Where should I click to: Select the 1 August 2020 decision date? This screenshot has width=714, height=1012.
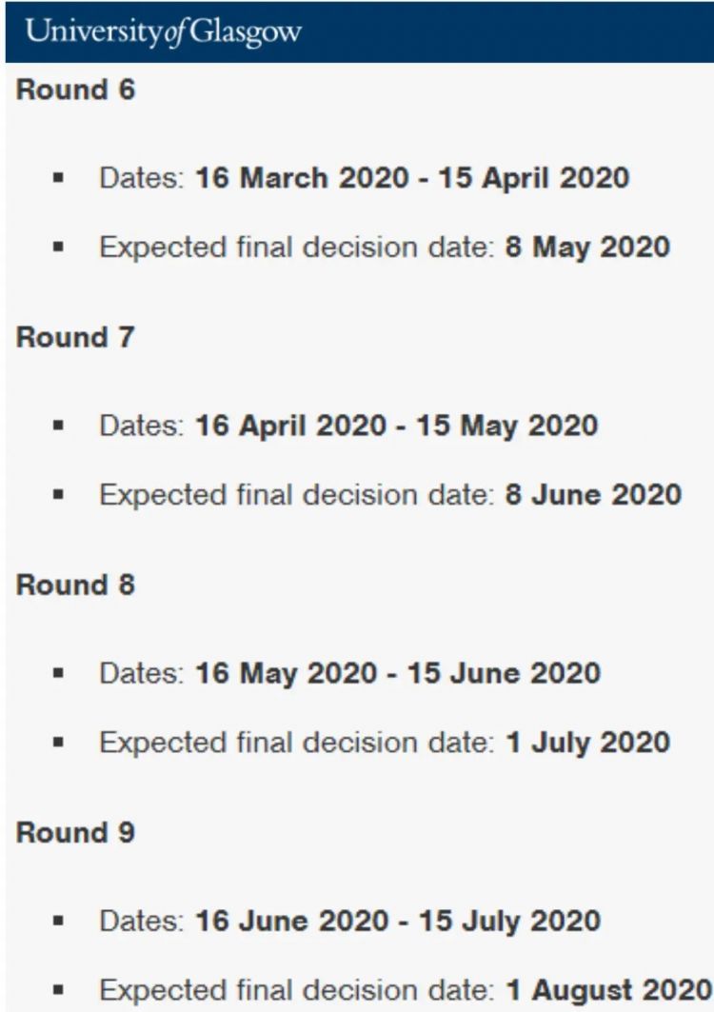609,990
